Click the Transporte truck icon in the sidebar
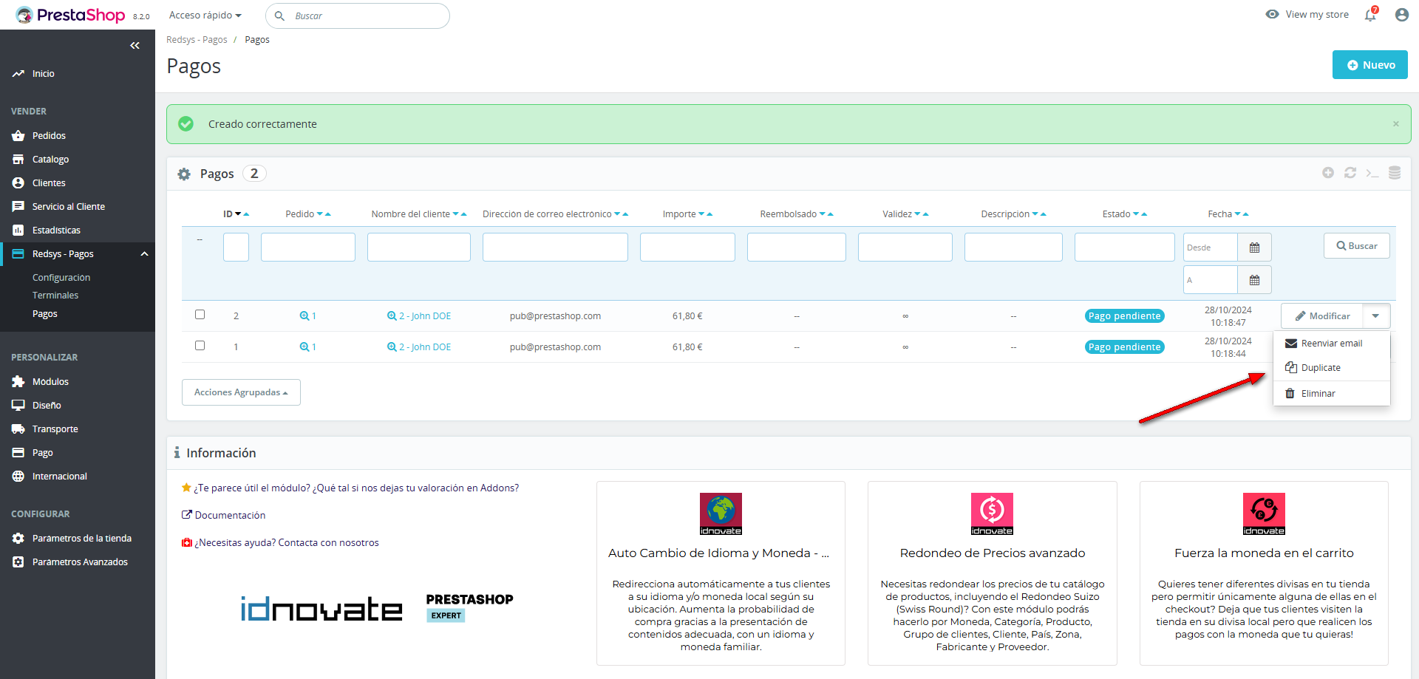The height and width of the screenshot is (679, 1419). click(x=18, y=429)
